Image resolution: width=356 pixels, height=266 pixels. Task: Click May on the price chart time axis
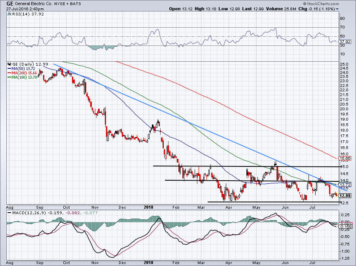pyautogui.click(x=256, y=207)
